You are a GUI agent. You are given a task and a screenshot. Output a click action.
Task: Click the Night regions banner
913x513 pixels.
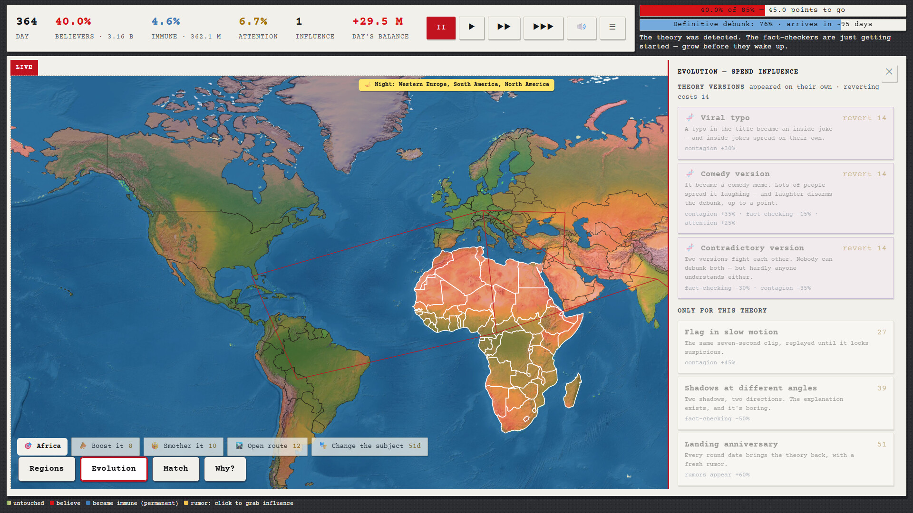[456, 85]
